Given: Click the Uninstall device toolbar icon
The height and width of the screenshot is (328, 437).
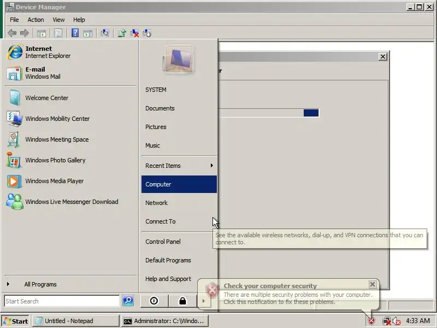Looking at the screenshot, I should (134, 33).
